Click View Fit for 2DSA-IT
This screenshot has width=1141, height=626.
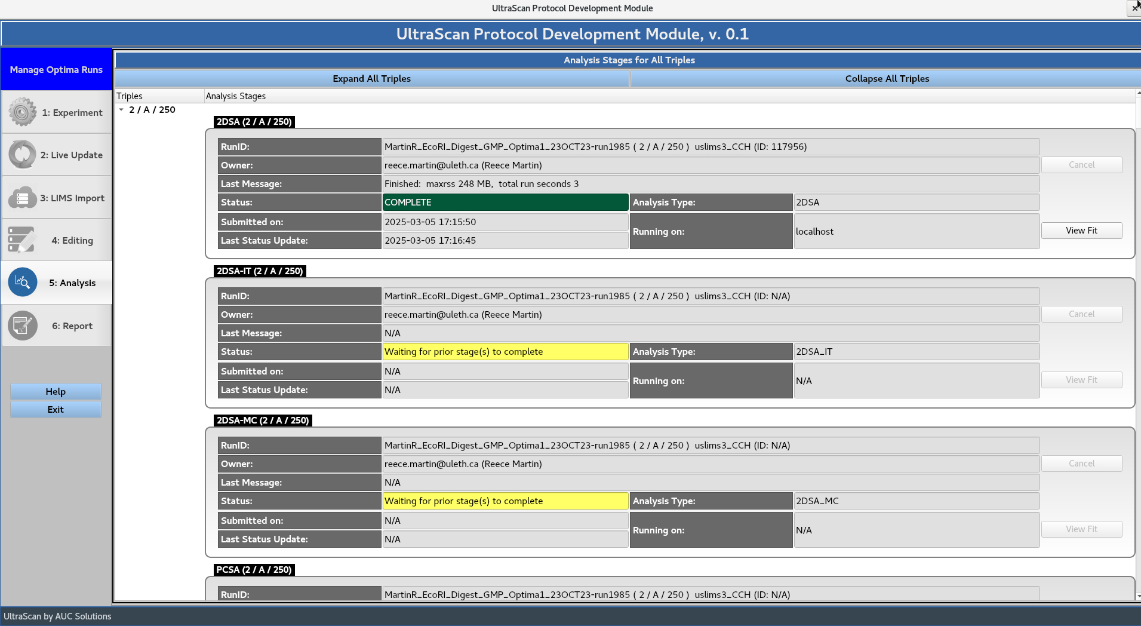tap(1081, 379)
